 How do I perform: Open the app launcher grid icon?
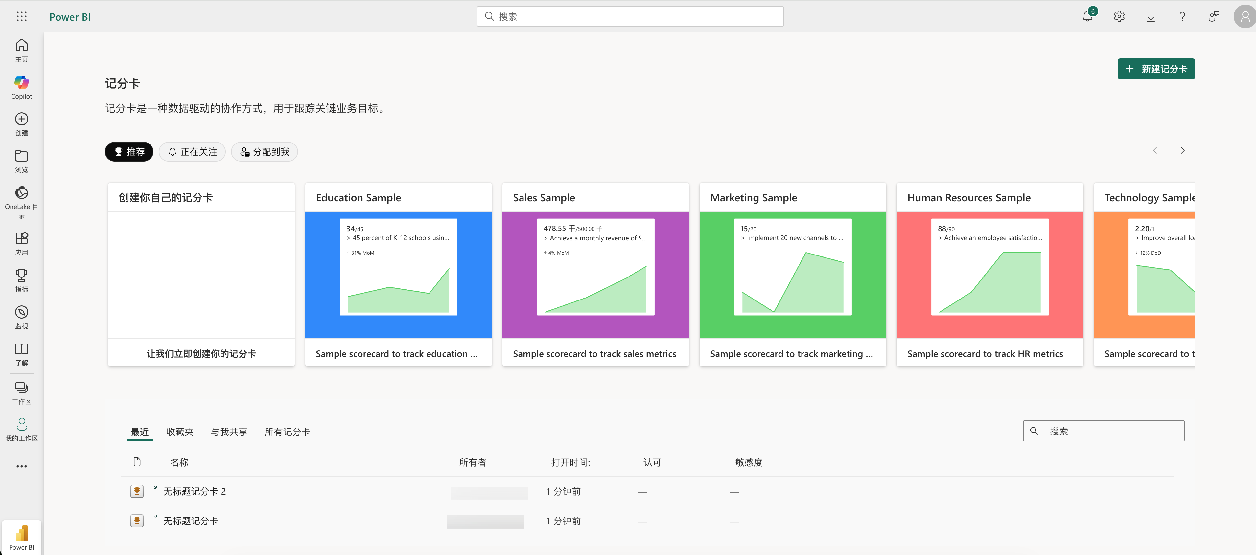coord(21,16)
